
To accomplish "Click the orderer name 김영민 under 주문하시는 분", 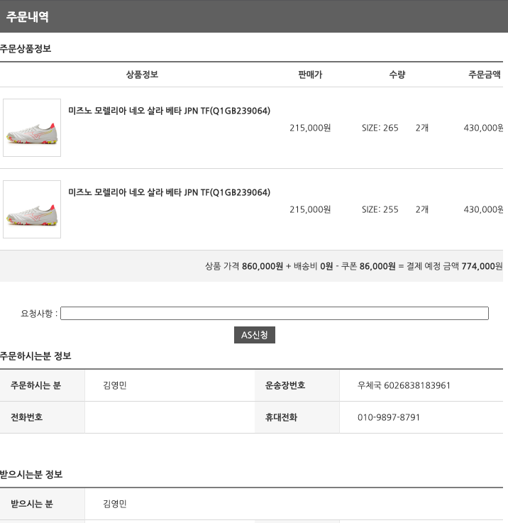I will (x=115, y=385).
